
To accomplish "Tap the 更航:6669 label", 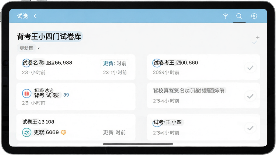I will tap(46, 132).
